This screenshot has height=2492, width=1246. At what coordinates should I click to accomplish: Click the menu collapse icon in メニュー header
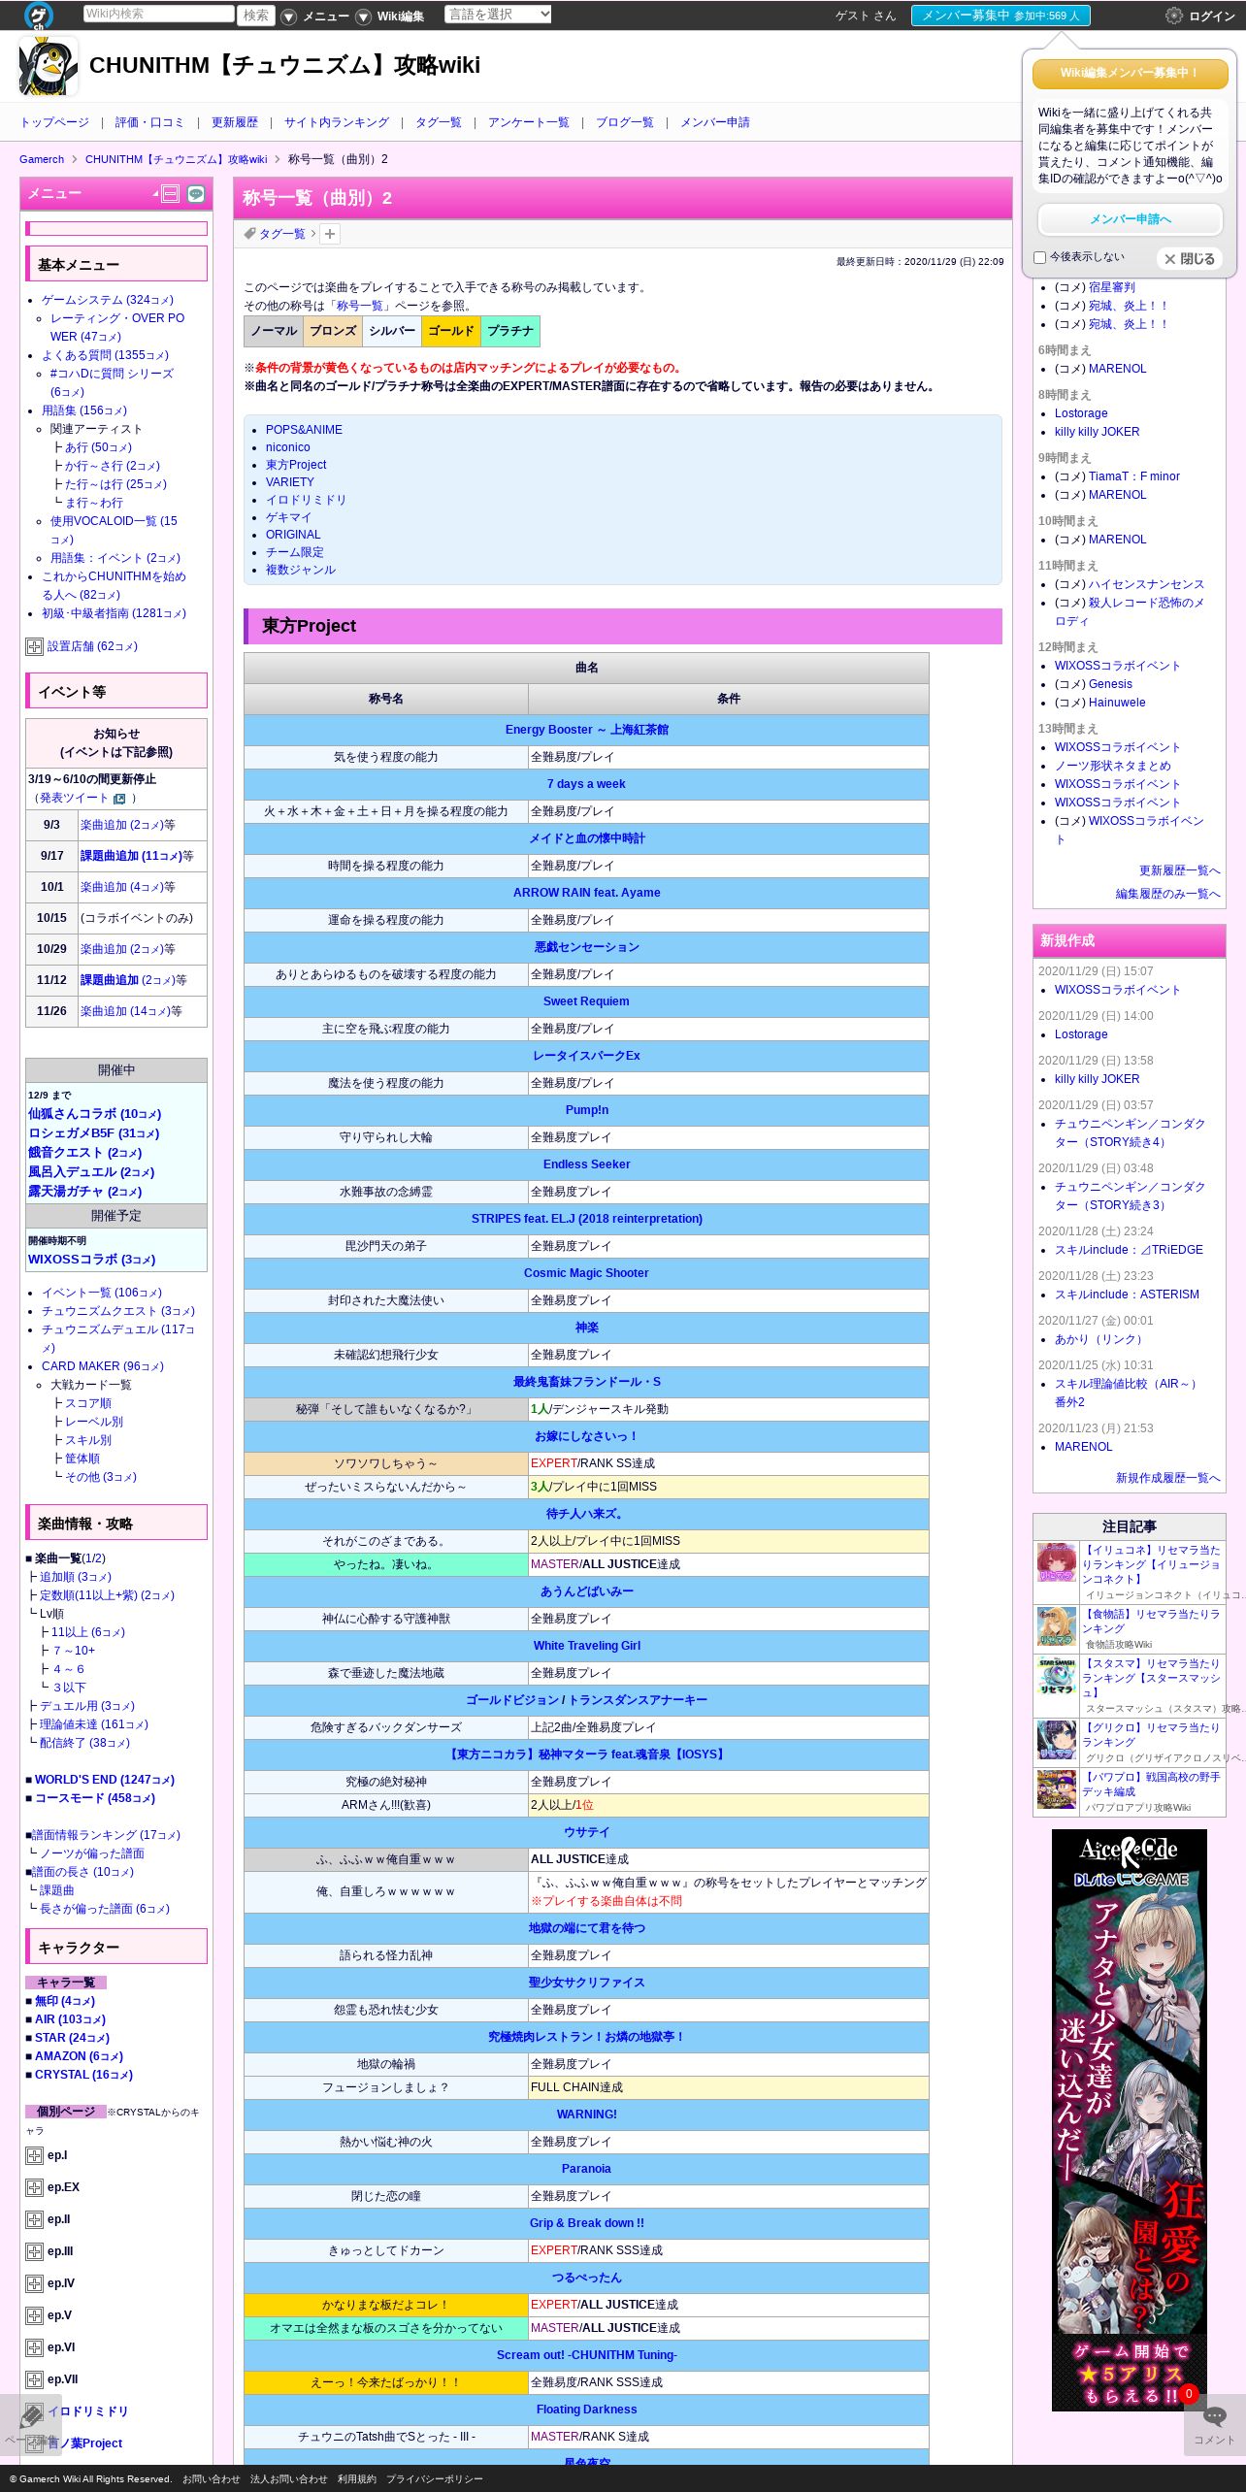pos(171,194)
